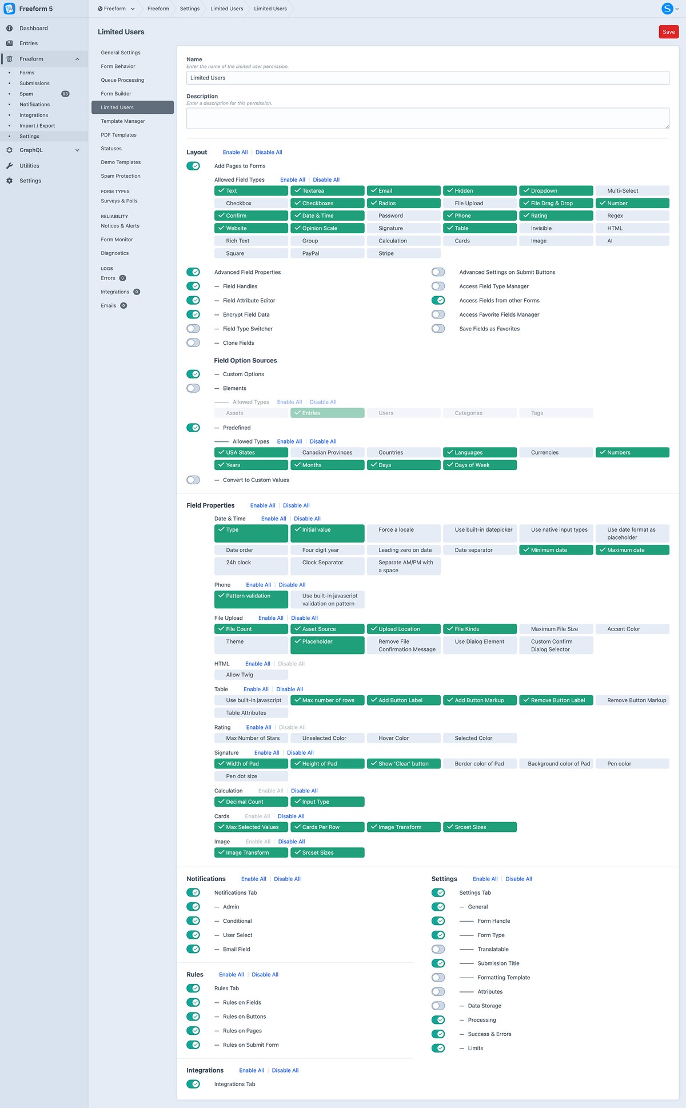This screenshot has width=686, height=1108.
Task: Click into the Description textarea
Action: pyautogui.click(x=428, y=118)
